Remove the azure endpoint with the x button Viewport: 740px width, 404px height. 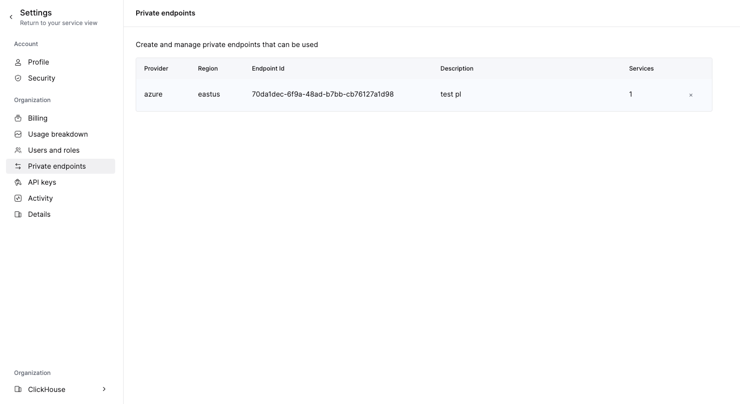click(690, 95)
